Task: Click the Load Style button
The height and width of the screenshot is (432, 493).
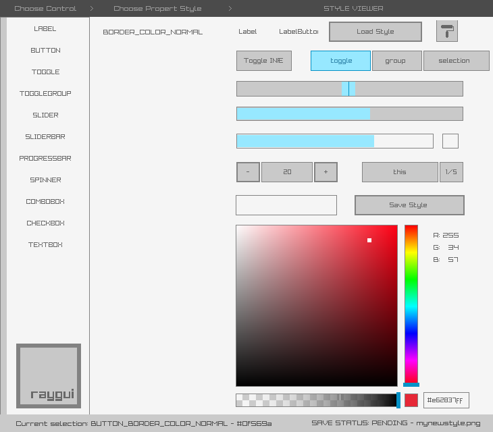Action: (375, 32)
